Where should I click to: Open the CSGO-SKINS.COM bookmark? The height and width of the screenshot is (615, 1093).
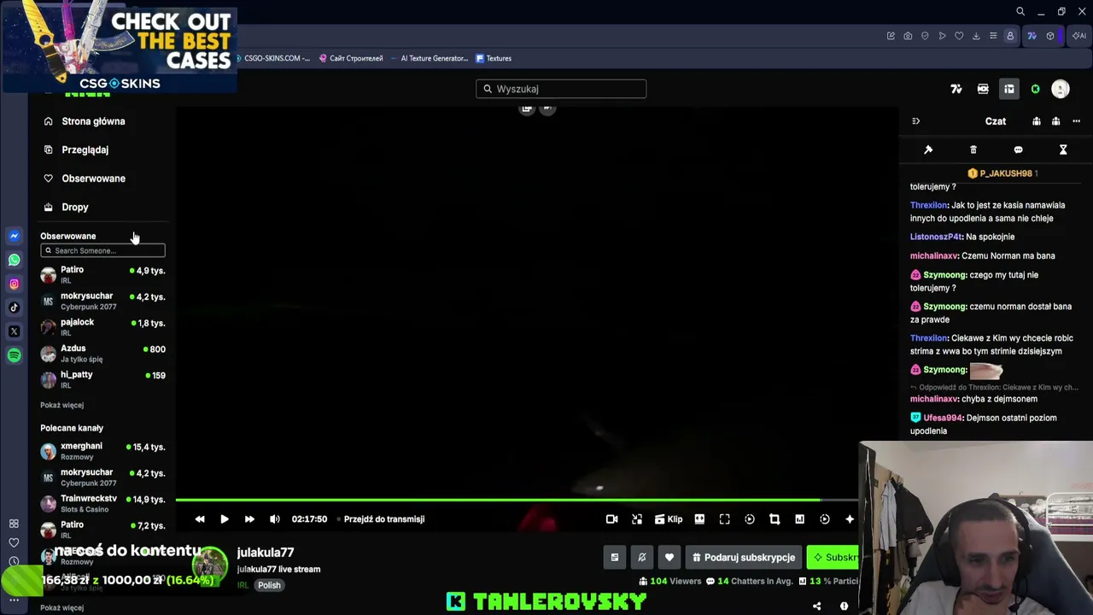pos(273,58)
